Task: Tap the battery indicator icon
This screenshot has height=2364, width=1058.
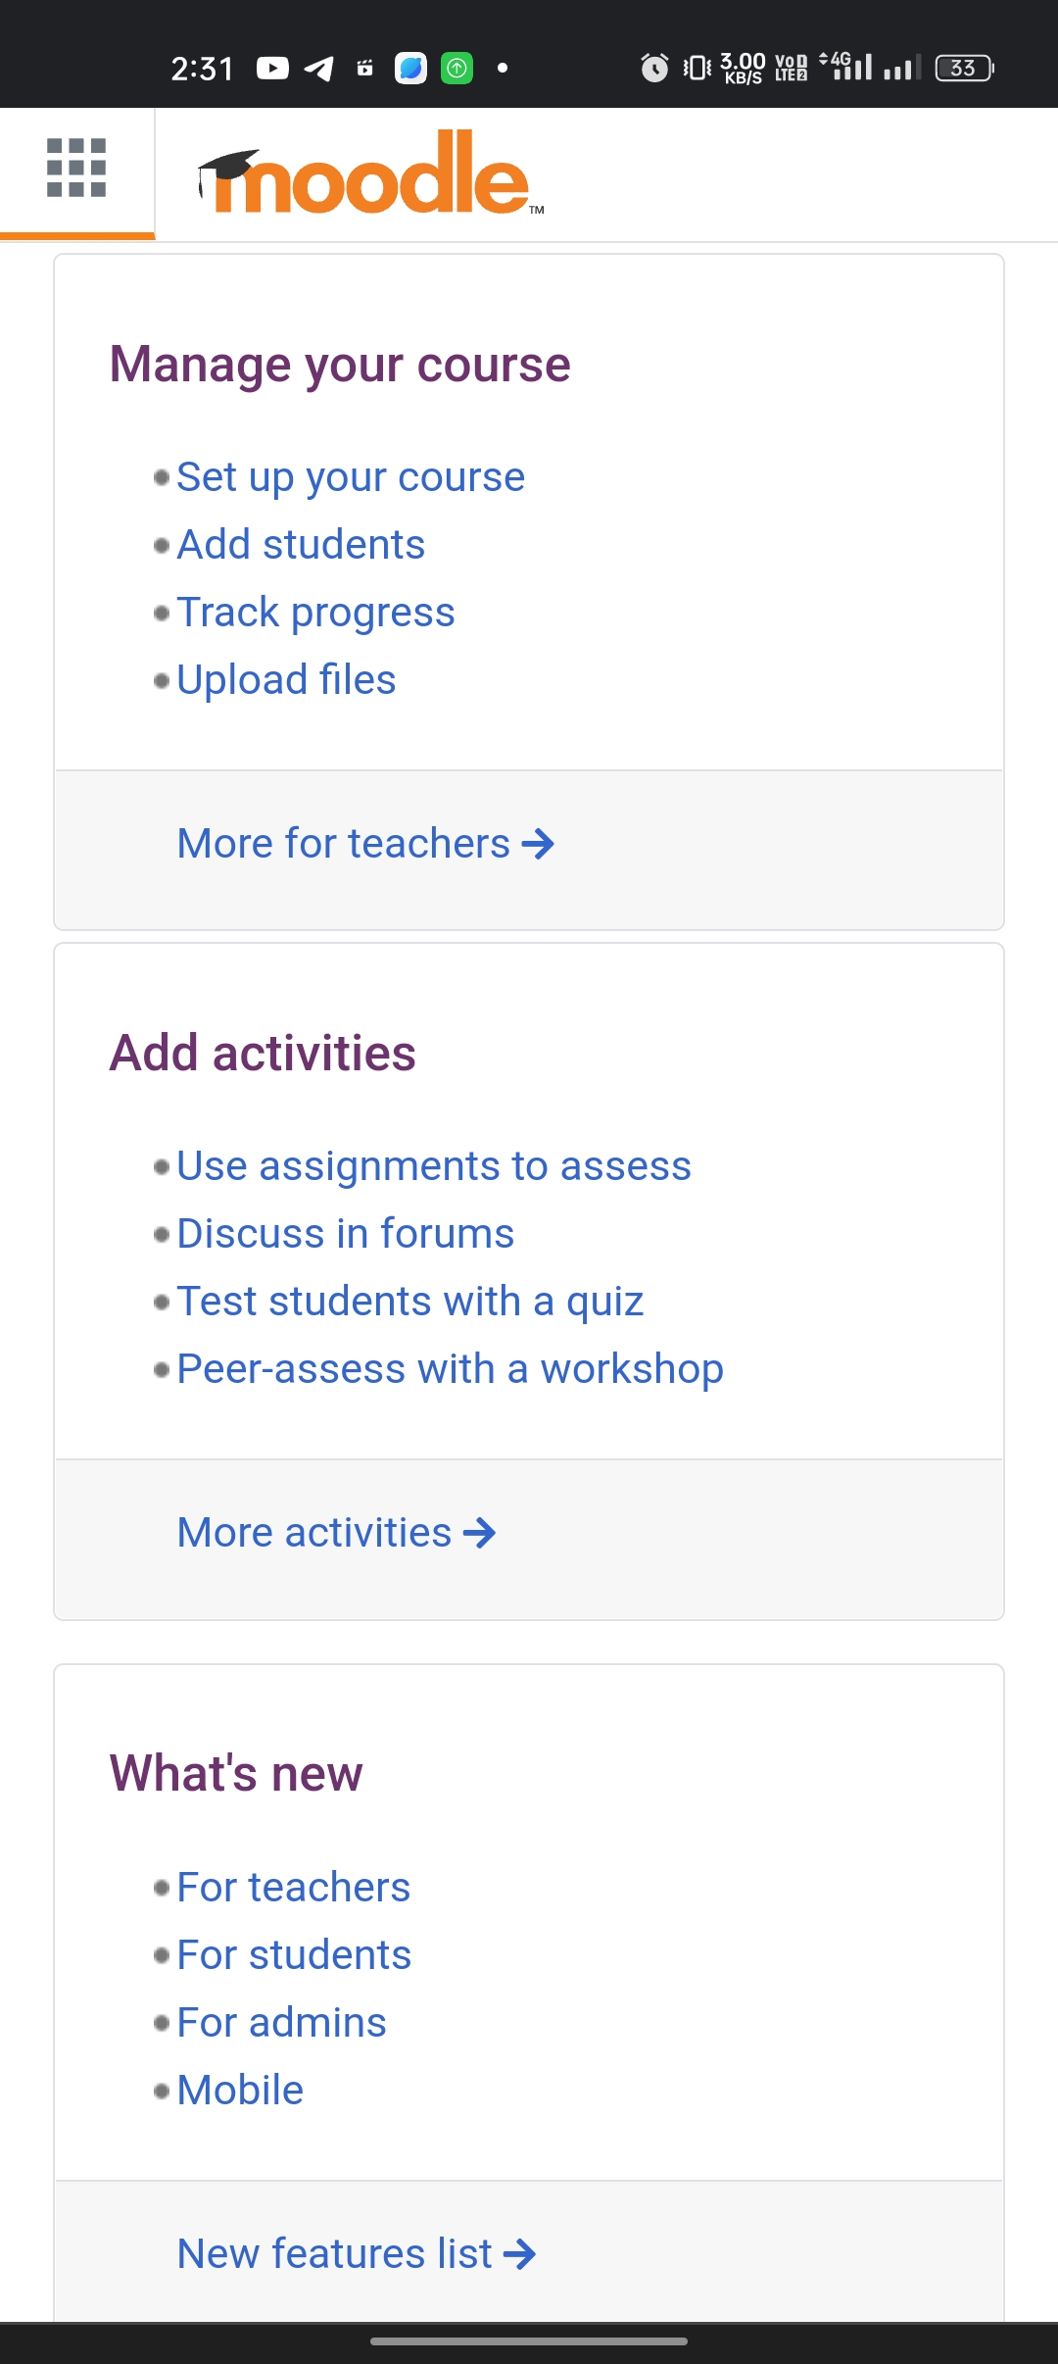Action: (x=965, y=68)
